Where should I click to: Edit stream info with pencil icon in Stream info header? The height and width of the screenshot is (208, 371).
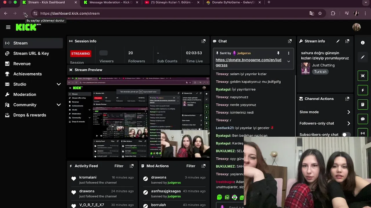pos(338,41)
